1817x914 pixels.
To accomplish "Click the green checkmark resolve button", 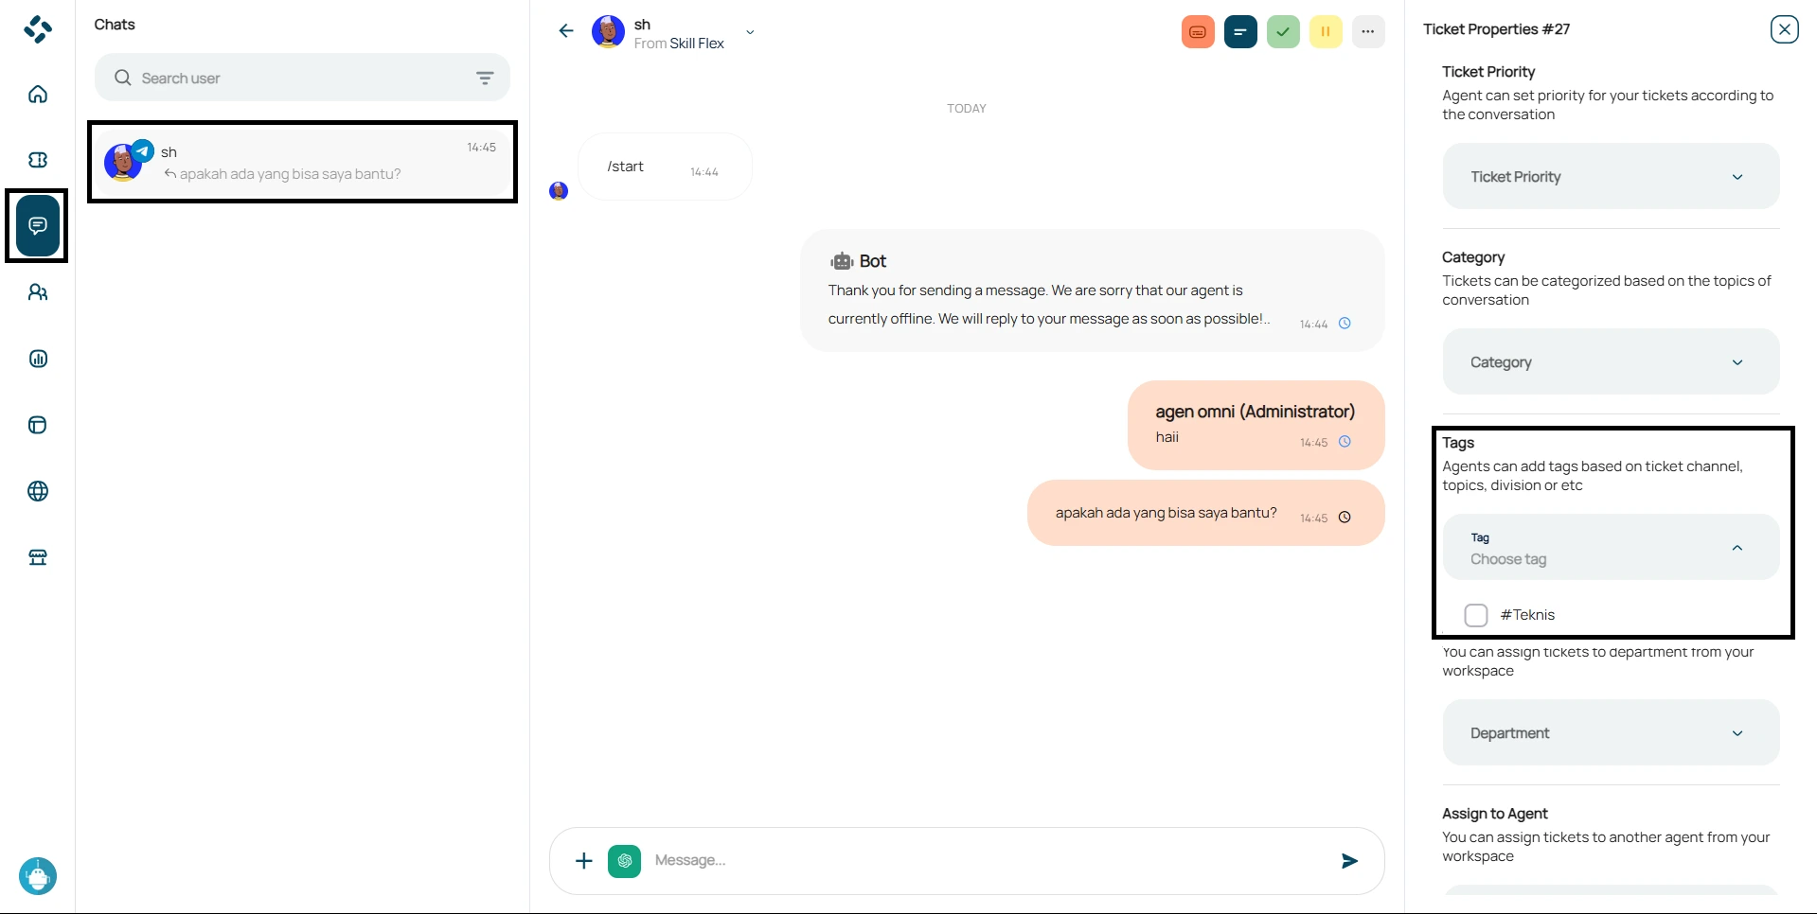I will pyautogui.click(x=1283, y=32).
